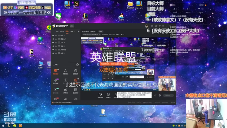Open the 歌词助手 tool icon
Viewport: 227px width, 128px height.
click(x=75, y=91)
